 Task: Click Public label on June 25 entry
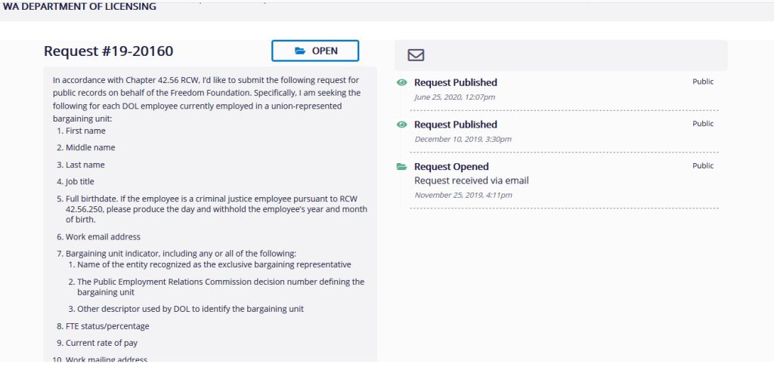point(703,82)
